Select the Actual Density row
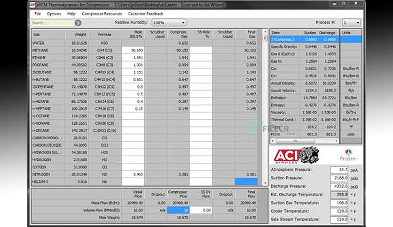Screen dimensions: 393x227 (316, 83)
